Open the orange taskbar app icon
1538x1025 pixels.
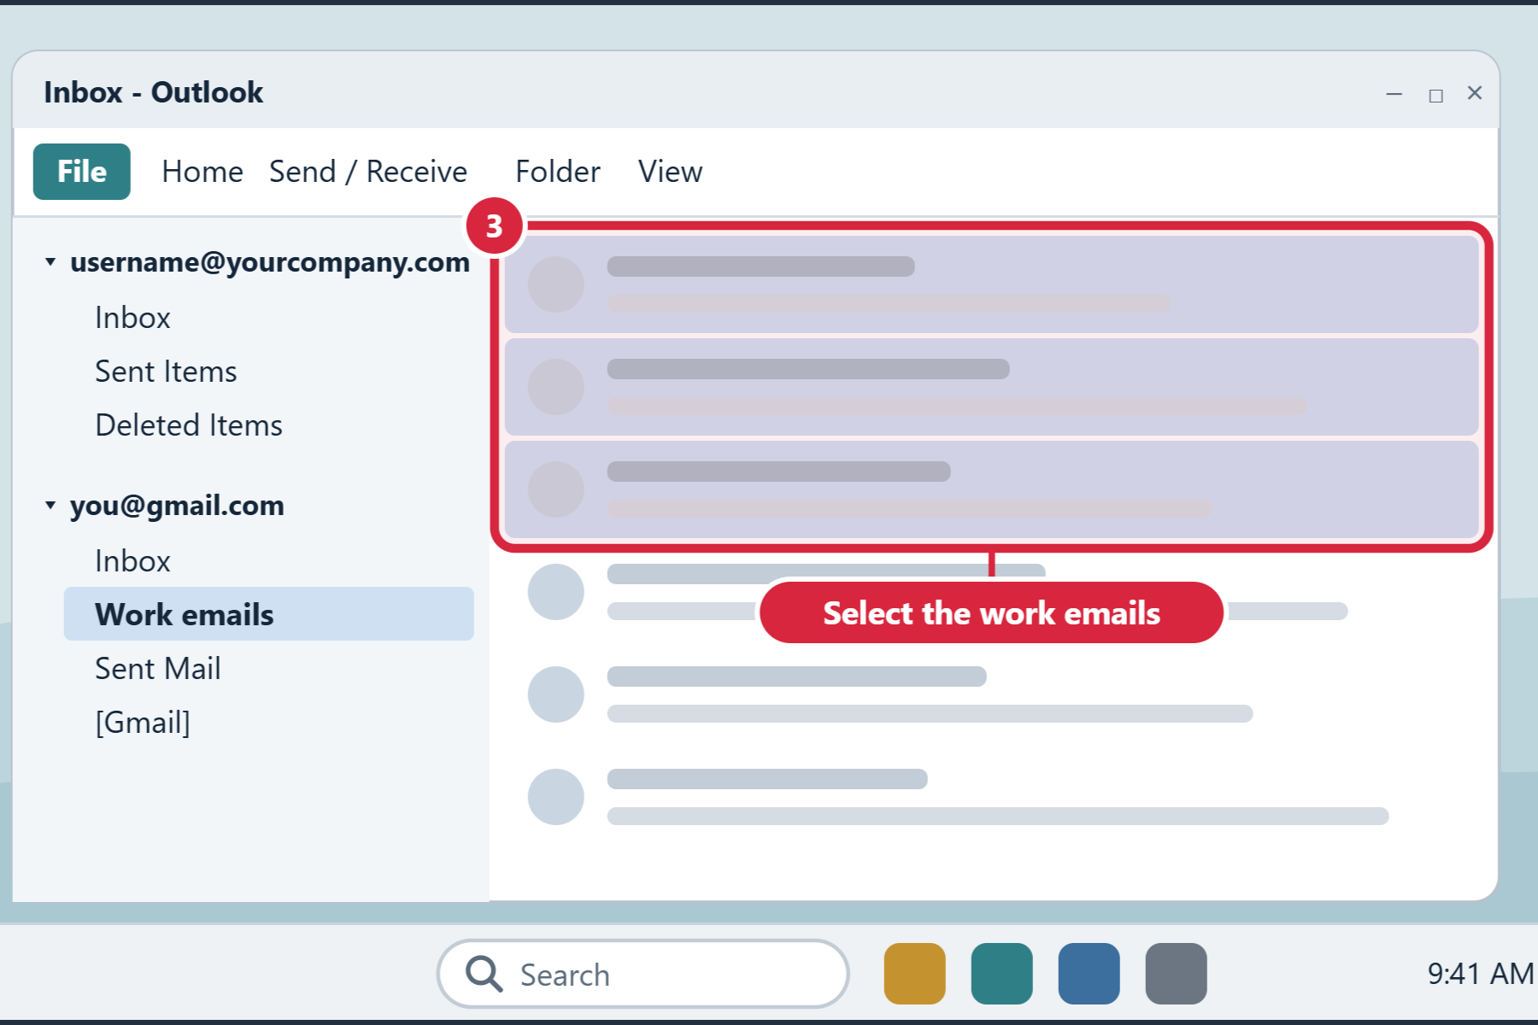[915, 974]
